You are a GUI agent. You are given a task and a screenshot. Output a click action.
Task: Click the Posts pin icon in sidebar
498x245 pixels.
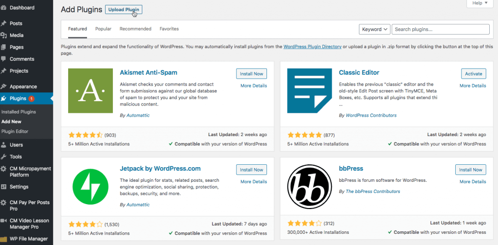4,23
